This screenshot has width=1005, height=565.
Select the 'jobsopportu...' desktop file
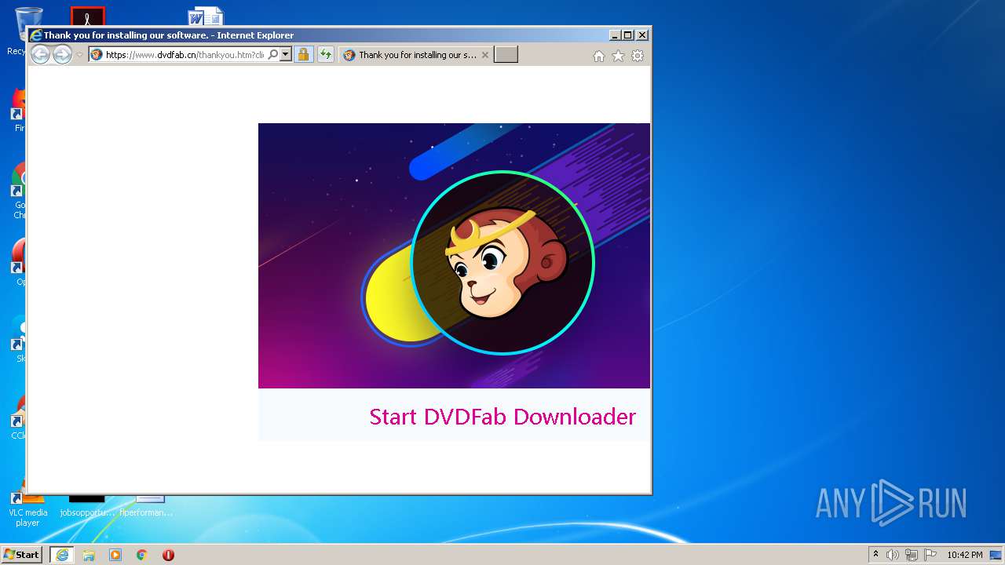click(x=87, y=506)
